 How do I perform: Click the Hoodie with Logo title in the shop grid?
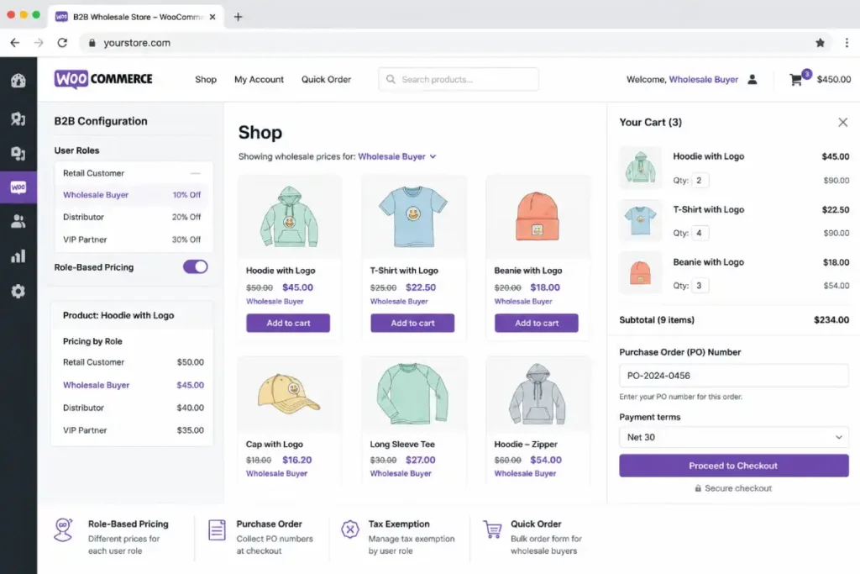tap(281, 271)
